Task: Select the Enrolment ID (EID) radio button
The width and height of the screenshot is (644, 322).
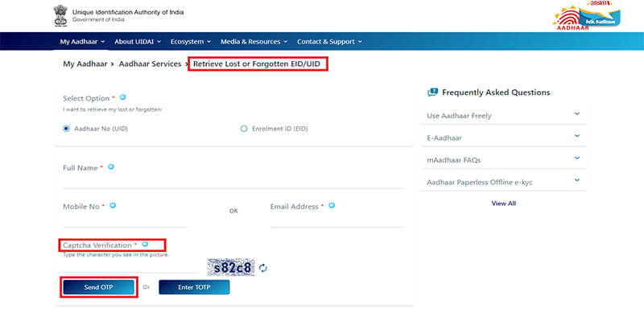Action: [244, 129]
